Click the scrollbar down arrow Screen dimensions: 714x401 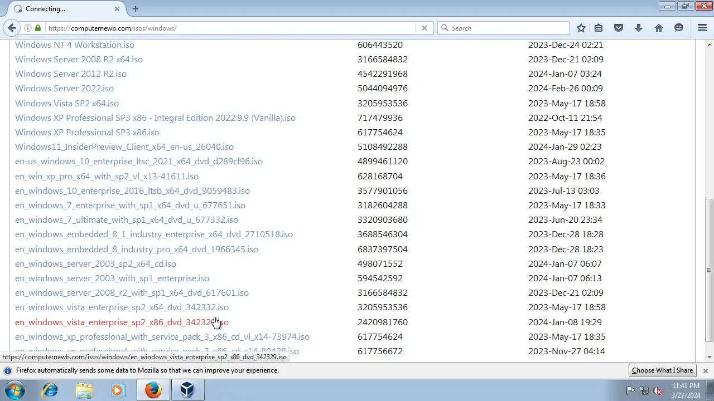click(x=710, y=357)
